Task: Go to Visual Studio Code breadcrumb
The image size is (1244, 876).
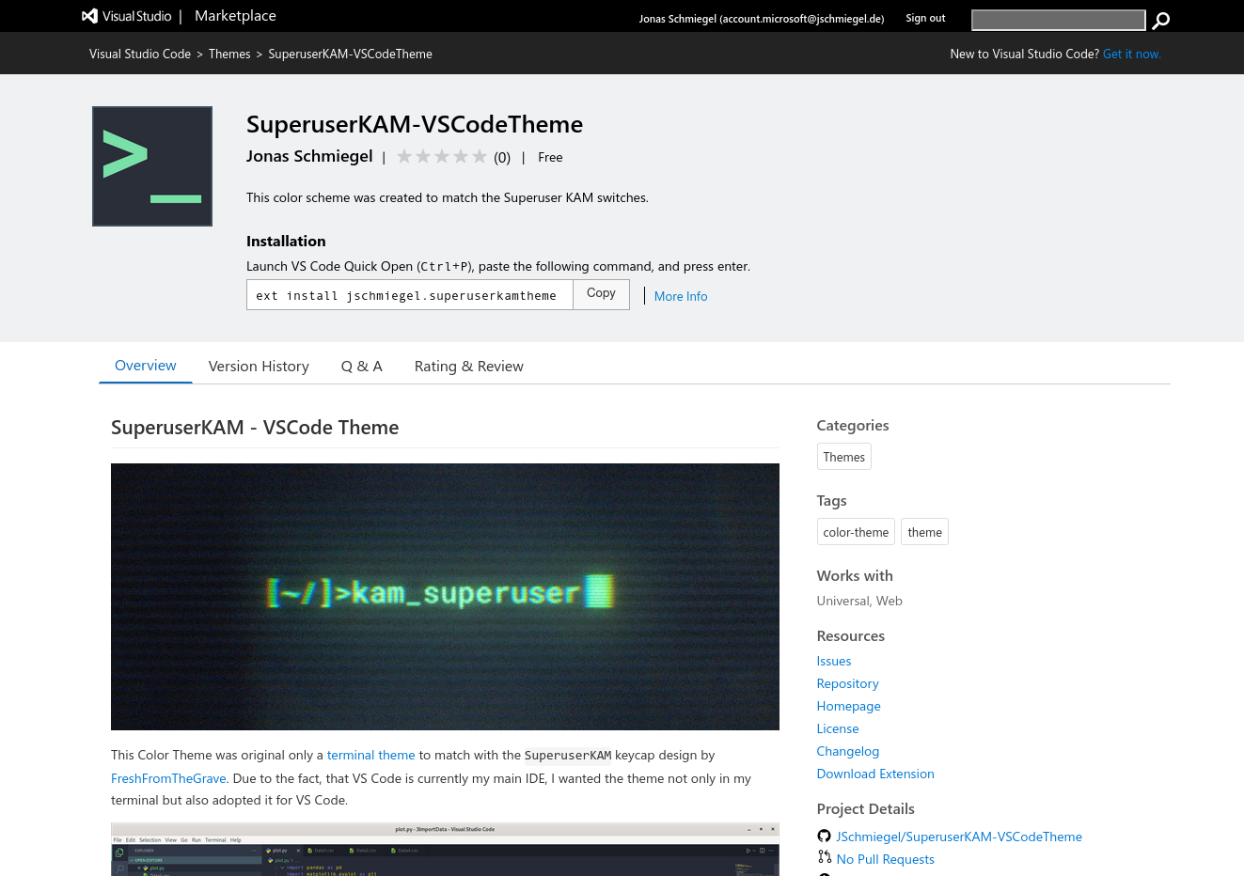Action: click(140, 54)
